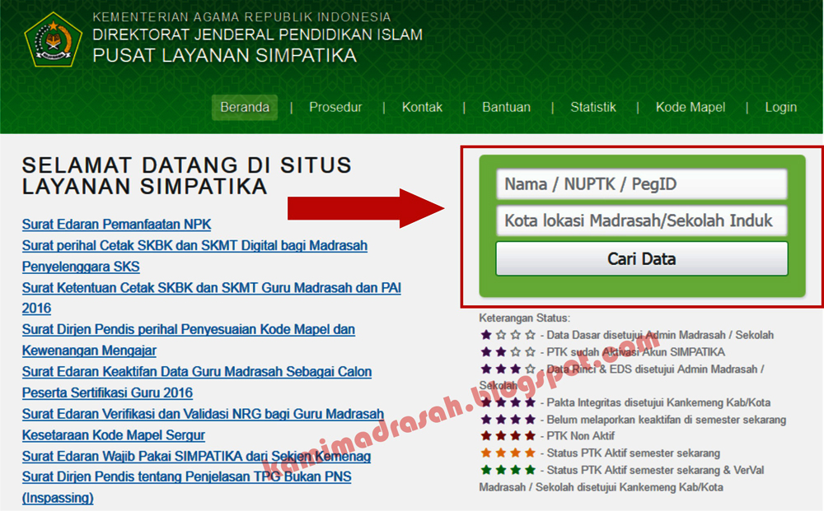Open the Kontak menu item

[x=422, y=108]
